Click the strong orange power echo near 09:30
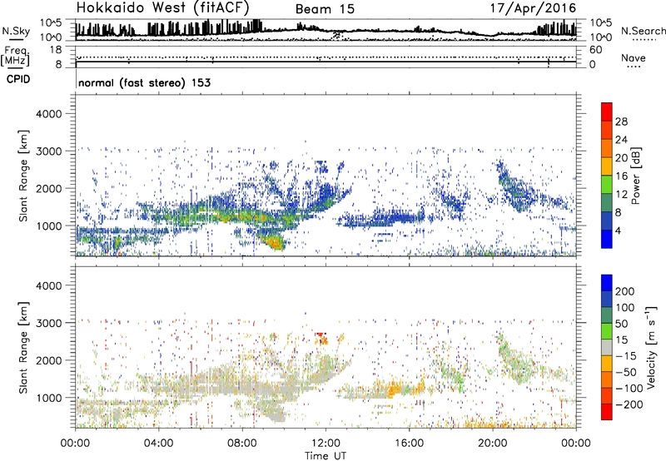Image resolution: width=666 pixels, height=461 pixels. (x=275, y=243)
